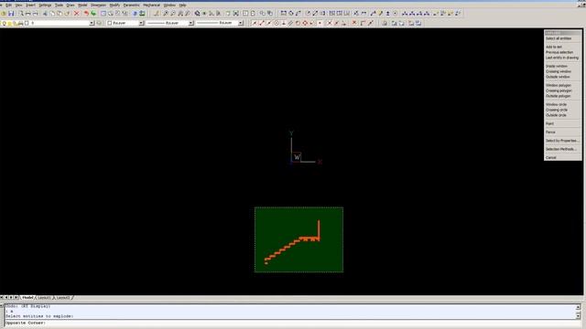This screenshot has width=586, height=329.
Task: Choose Window circle selection mode
Action: click(556, 104)
